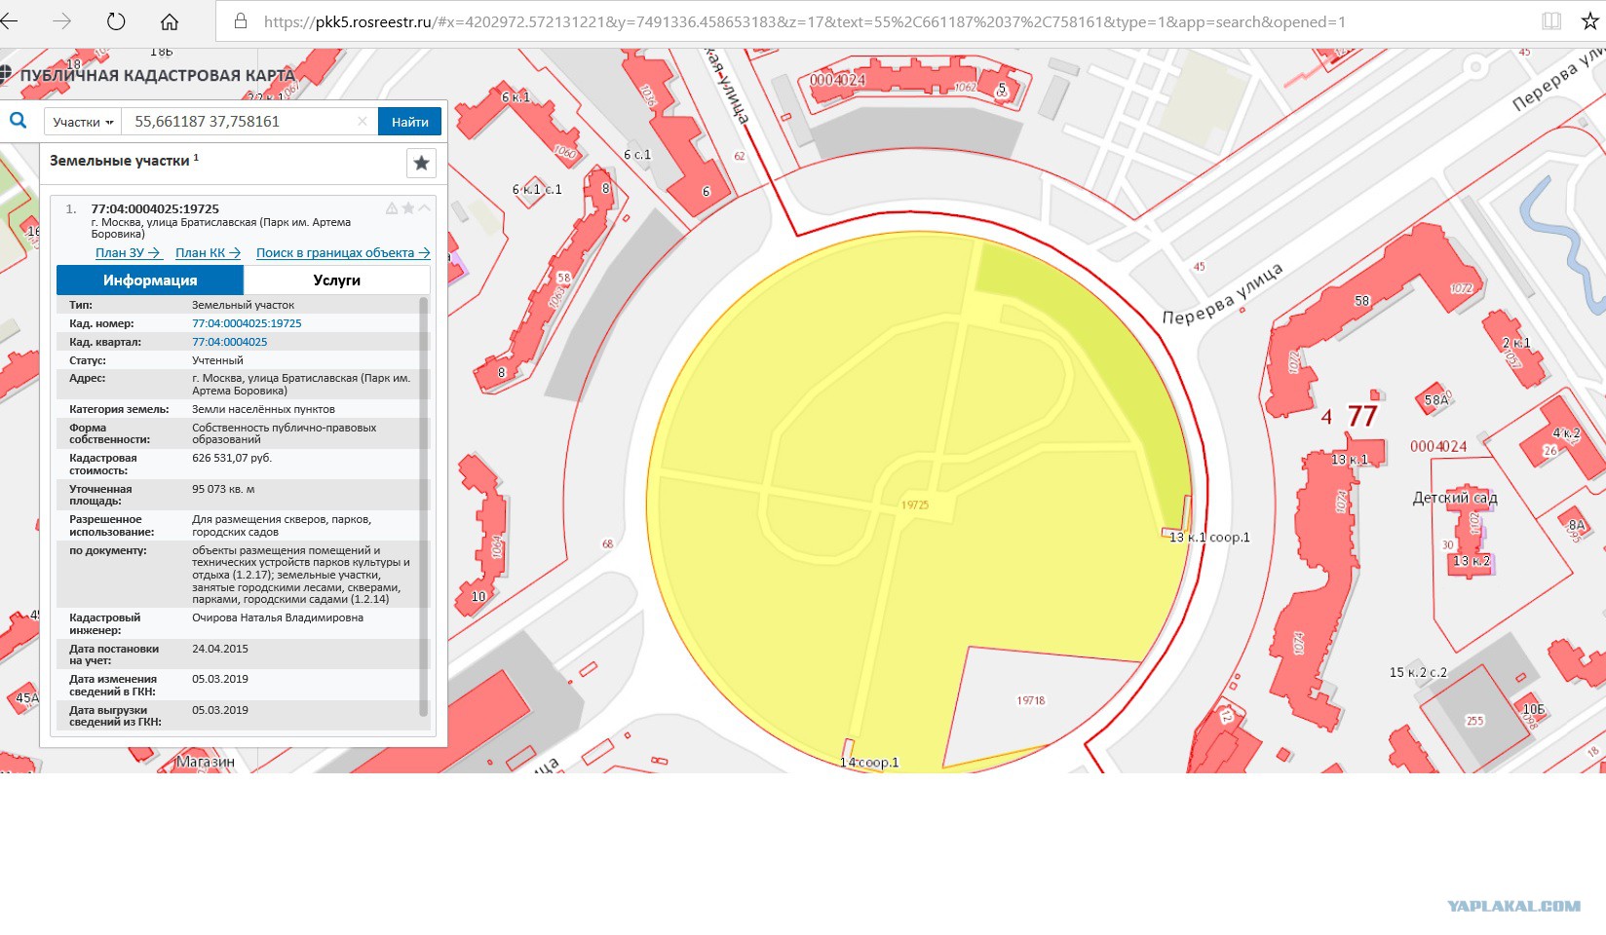The height and width of the screenshot is (935, 1606).
Task: Click the registration date 24.04.2015
Action: pos(220,649)
